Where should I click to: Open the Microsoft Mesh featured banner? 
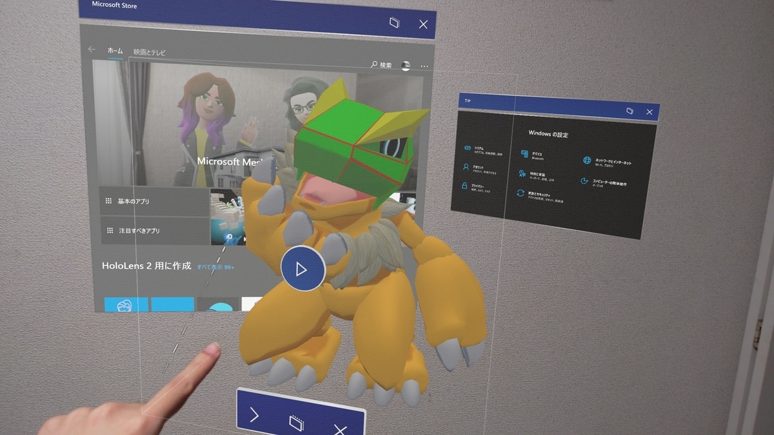(258, 124)
